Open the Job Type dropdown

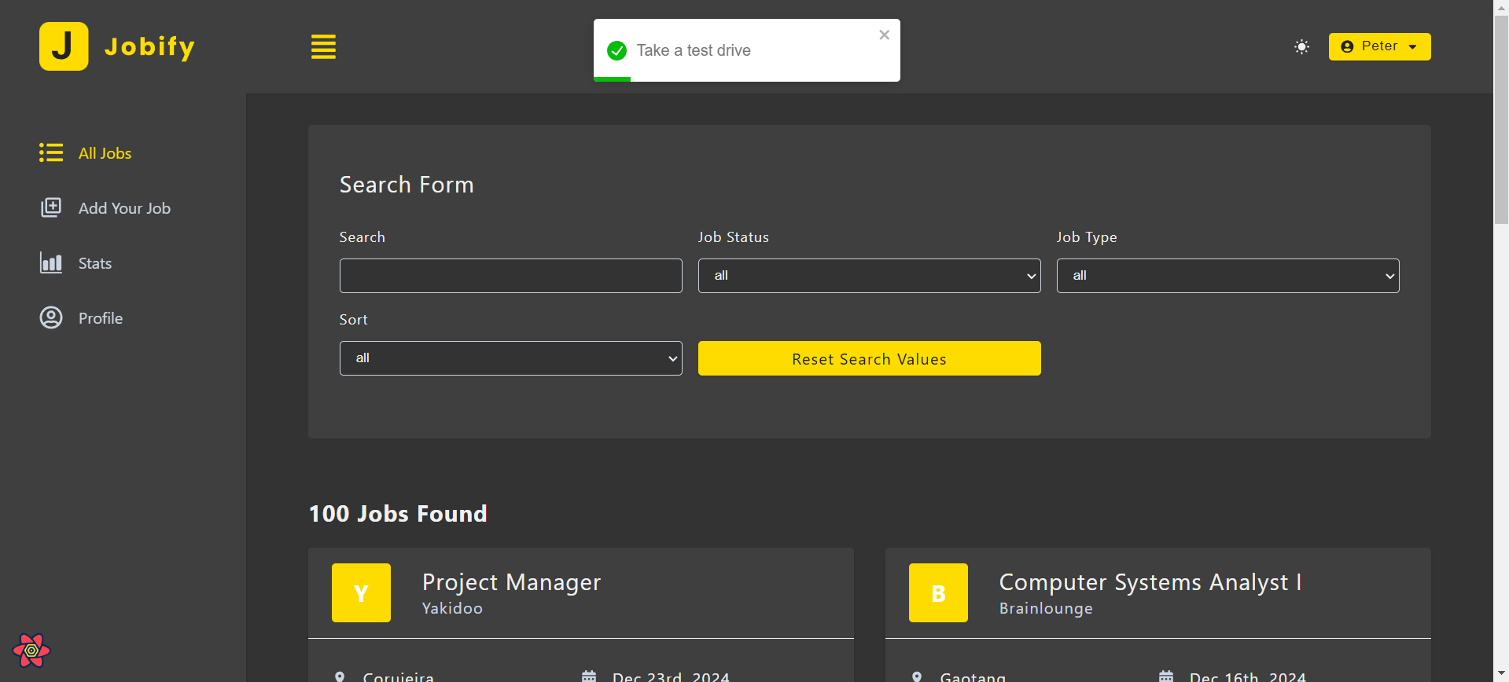[1227, 276]
